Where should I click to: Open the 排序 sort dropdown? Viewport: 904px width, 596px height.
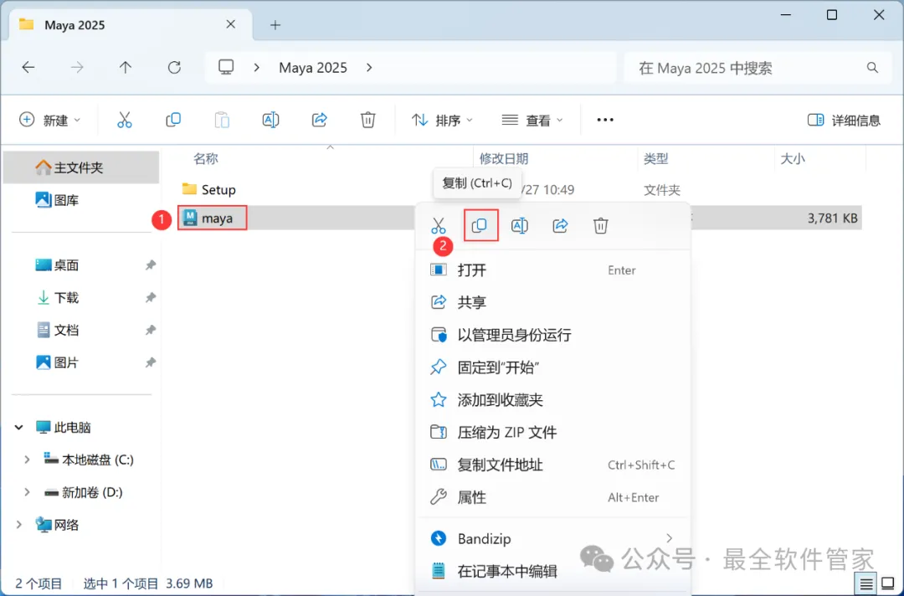pos(442,120)
